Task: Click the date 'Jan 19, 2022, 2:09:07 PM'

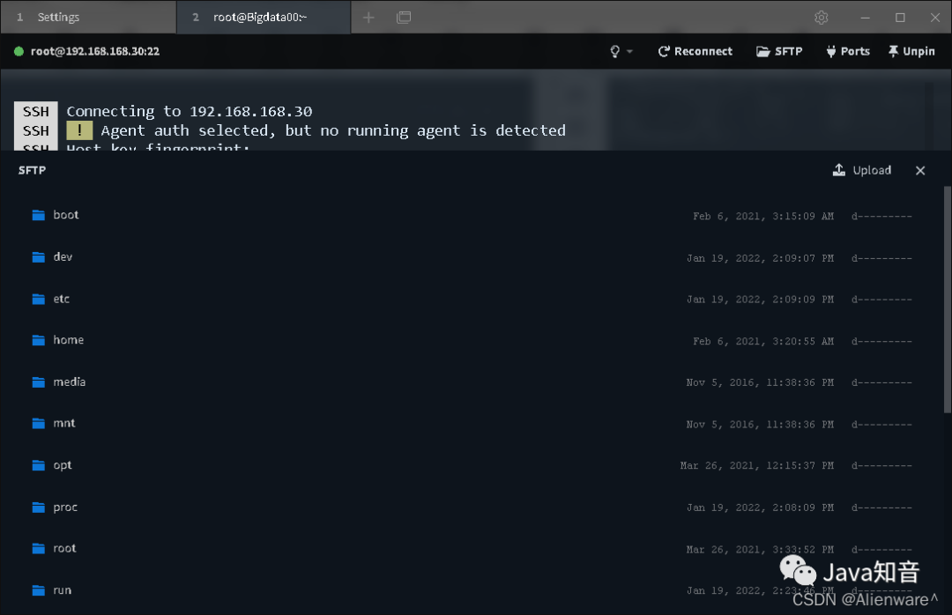Action: coord(760,258)
